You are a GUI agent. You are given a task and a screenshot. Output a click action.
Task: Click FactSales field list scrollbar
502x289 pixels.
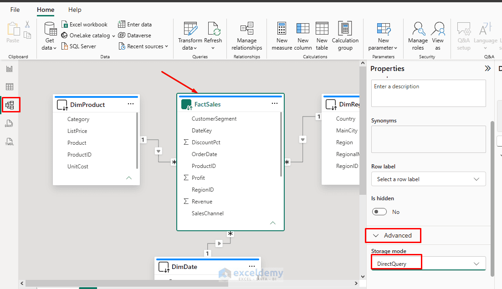pos(281,144)
